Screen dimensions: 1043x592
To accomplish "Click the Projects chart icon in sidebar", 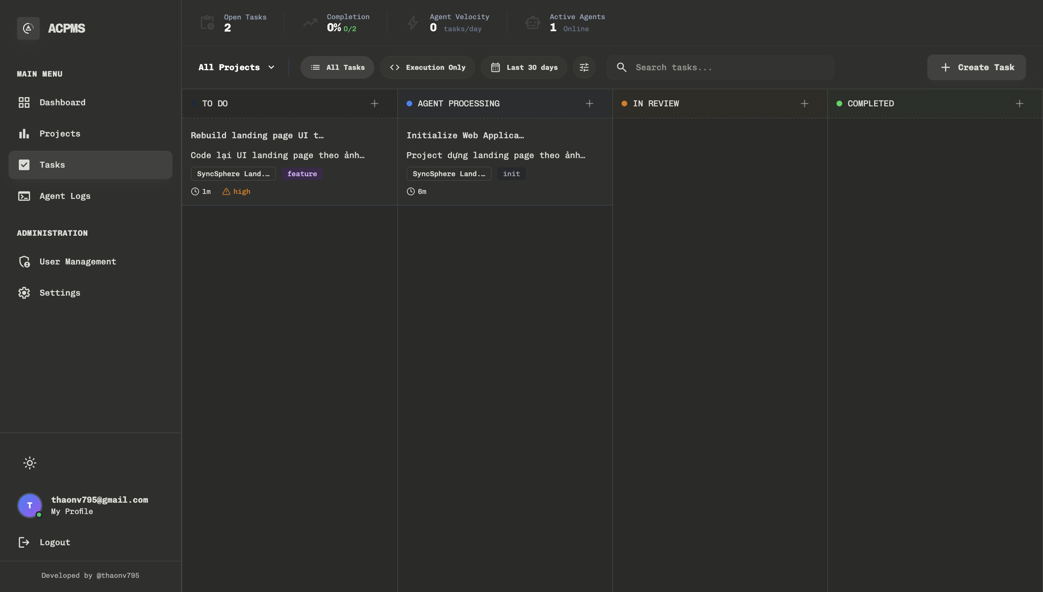I will click(x=24, y=133).
